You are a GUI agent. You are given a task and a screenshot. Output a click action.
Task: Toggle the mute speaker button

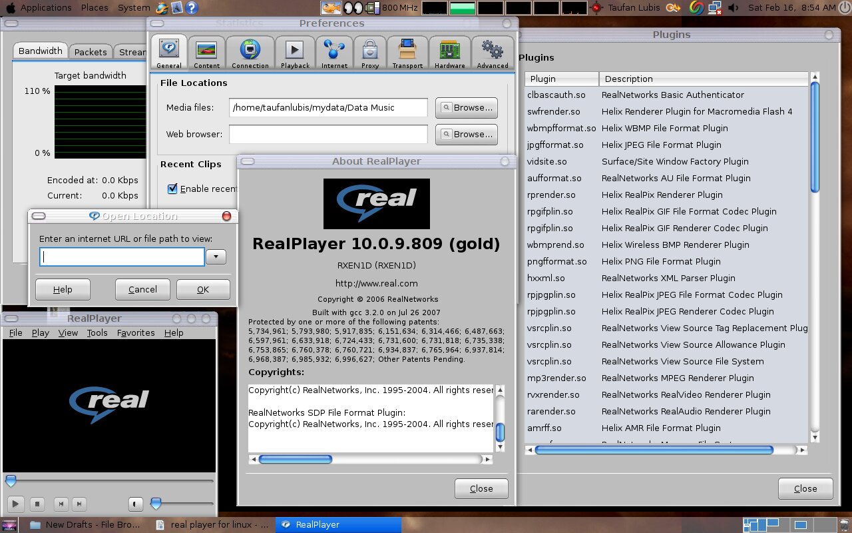[x=135, y=504]
